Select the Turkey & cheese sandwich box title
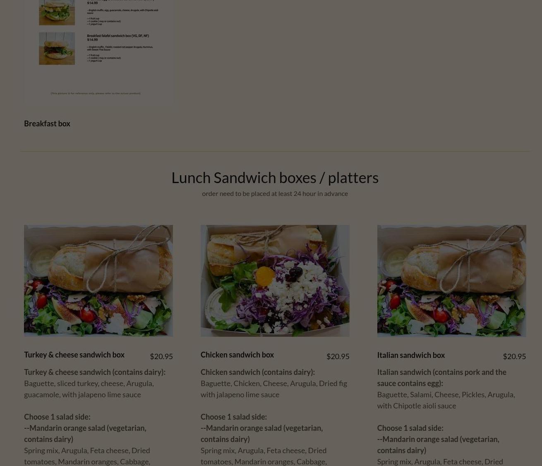Screen dimensions: 542x466 pos(74,355)
